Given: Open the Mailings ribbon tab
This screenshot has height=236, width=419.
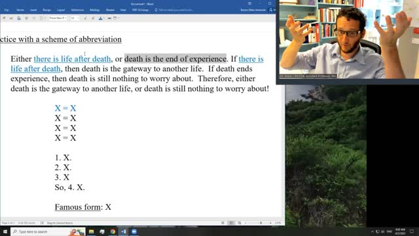Looking at the screenshot, I should (x=94, y=10).
